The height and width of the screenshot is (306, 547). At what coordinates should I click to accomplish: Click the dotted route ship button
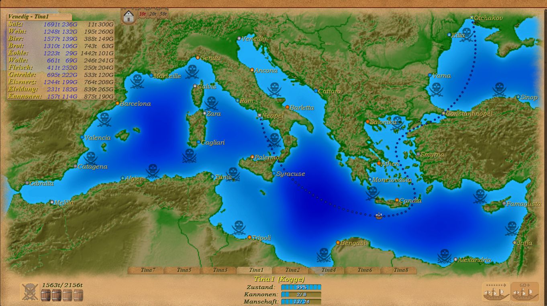tap(496, 292)
